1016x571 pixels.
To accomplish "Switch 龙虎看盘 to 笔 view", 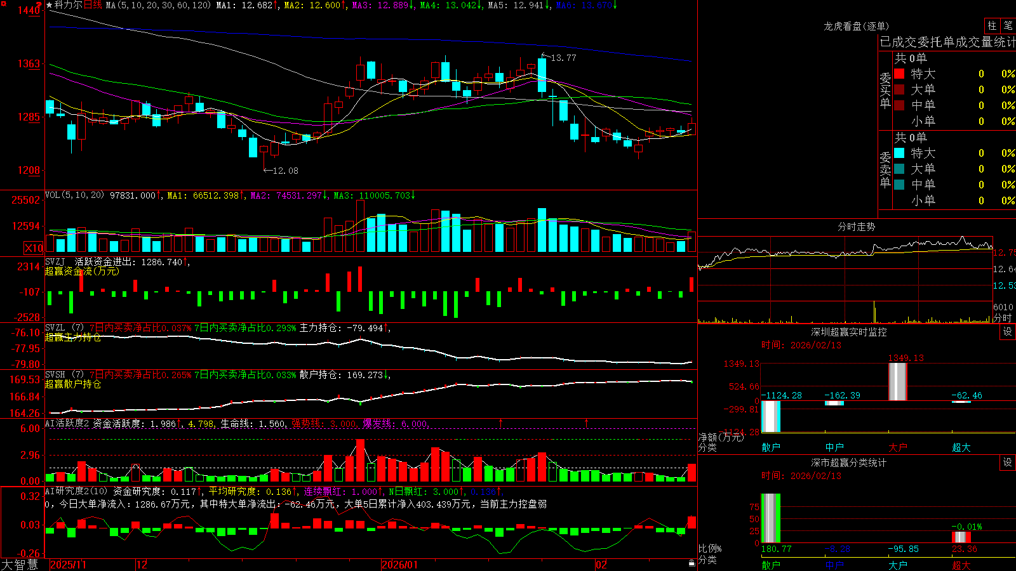I will 1008,26.
